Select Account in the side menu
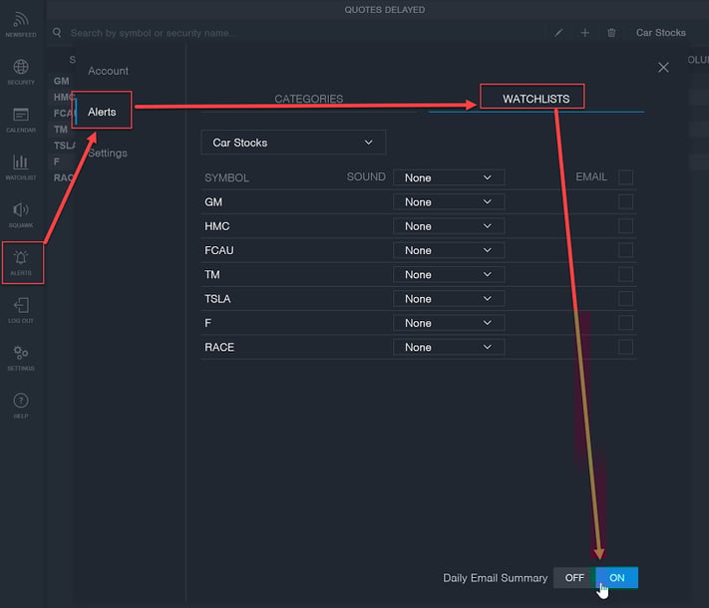 (108, 71)
